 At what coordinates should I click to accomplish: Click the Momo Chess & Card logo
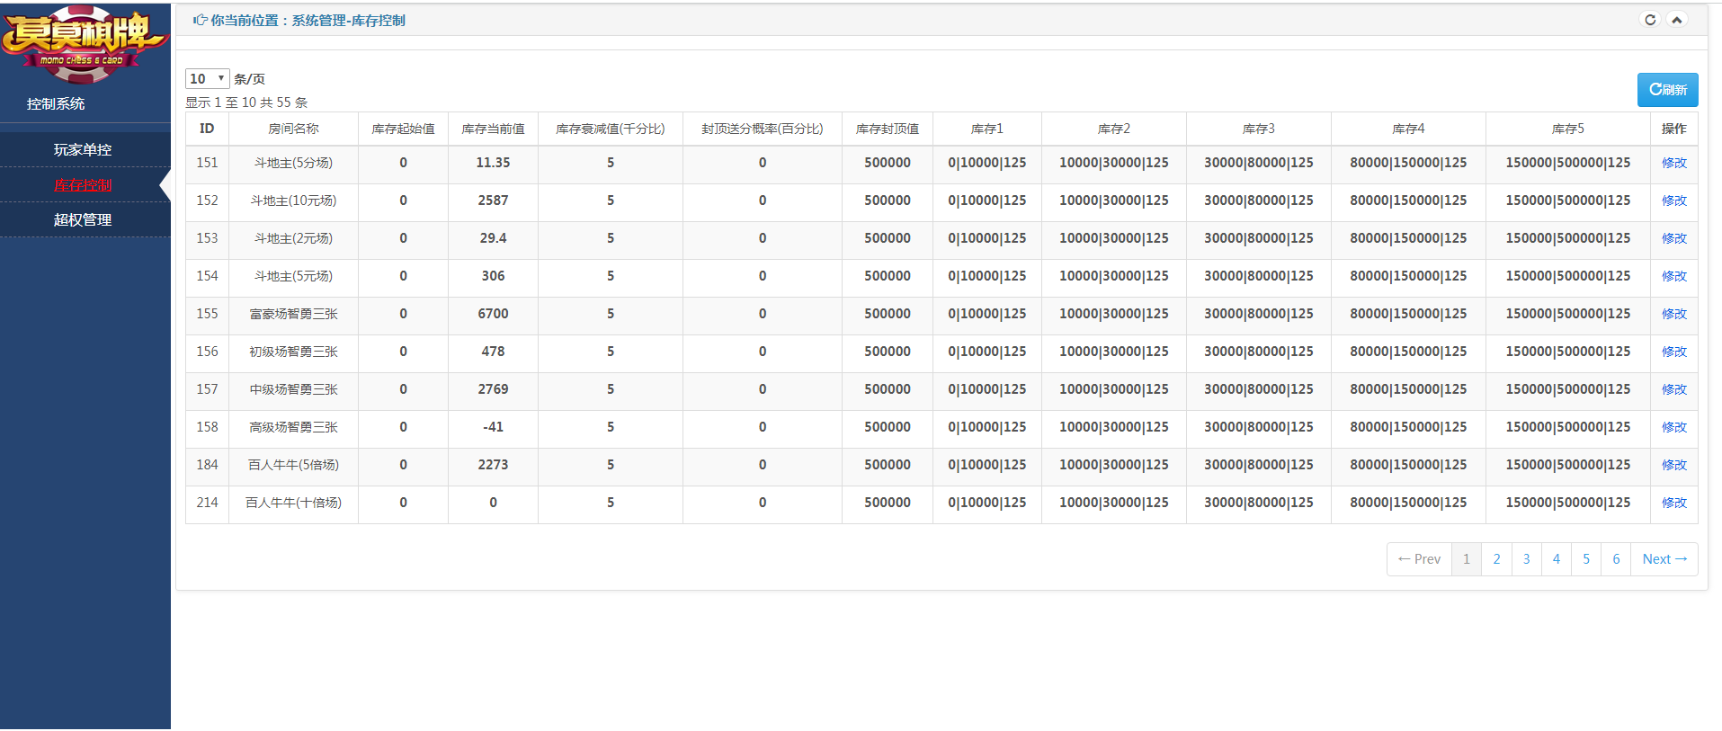[84, 43]
